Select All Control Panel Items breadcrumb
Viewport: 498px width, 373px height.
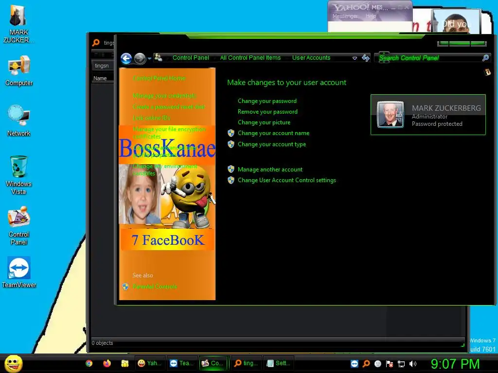pos(250,58)
